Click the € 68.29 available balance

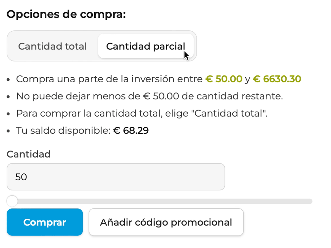pos(131,130)
